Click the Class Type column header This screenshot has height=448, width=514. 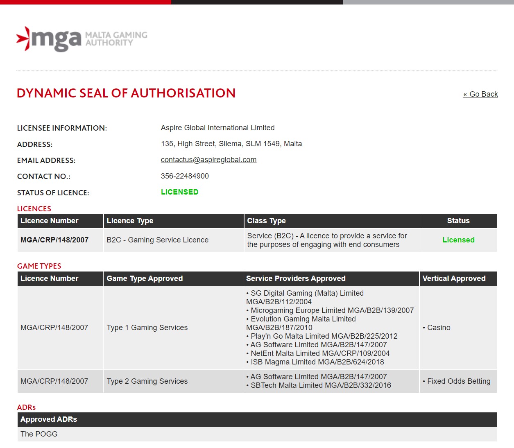click(x=332, y=221)
